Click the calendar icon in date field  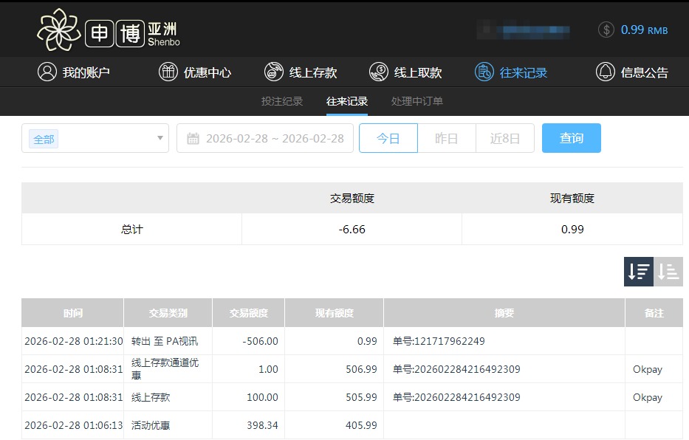(x=191, y=138)
